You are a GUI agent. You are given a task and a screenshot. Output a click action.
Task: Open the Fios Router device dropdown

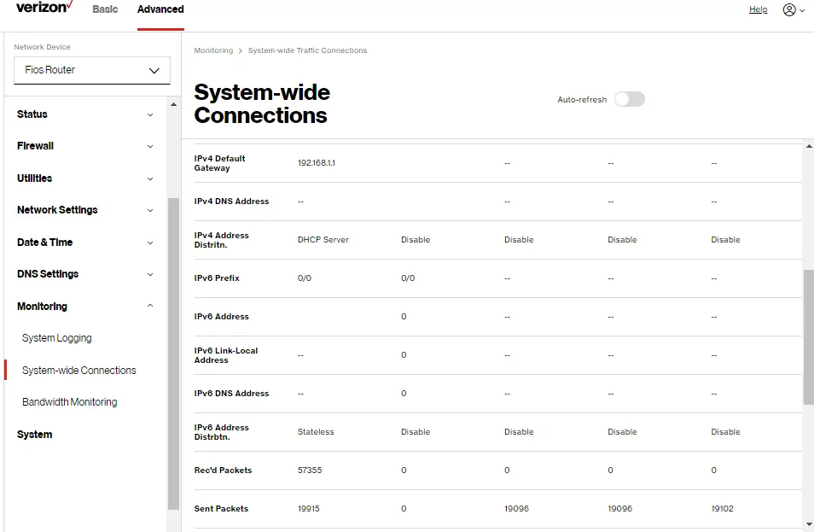click(91, 71)
